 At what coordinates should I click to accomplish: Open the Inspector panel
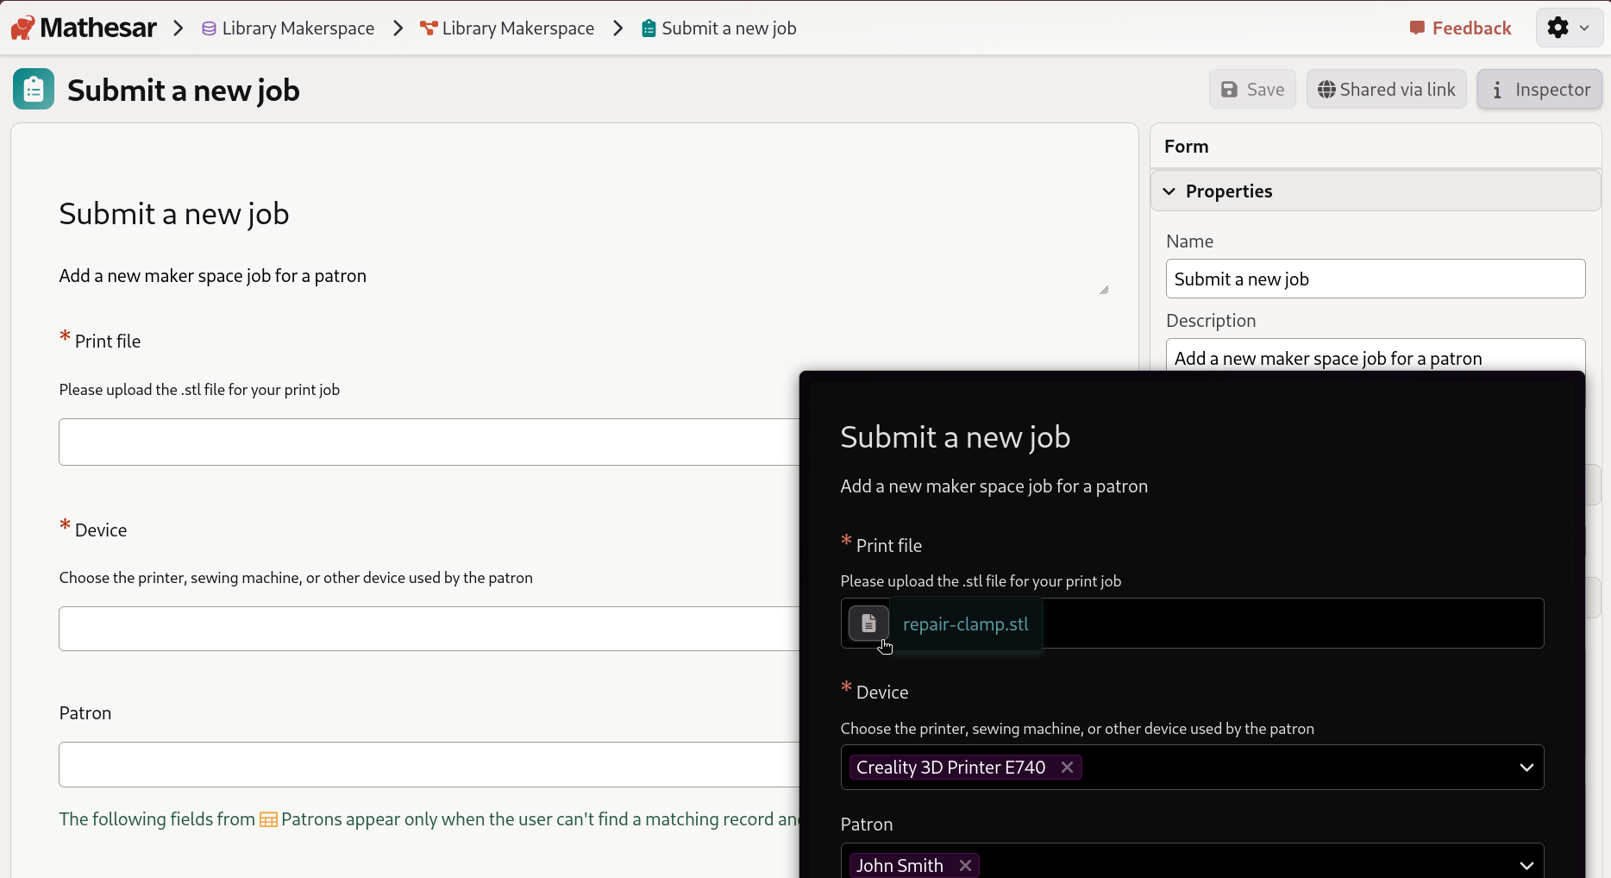pos(1539,89)
